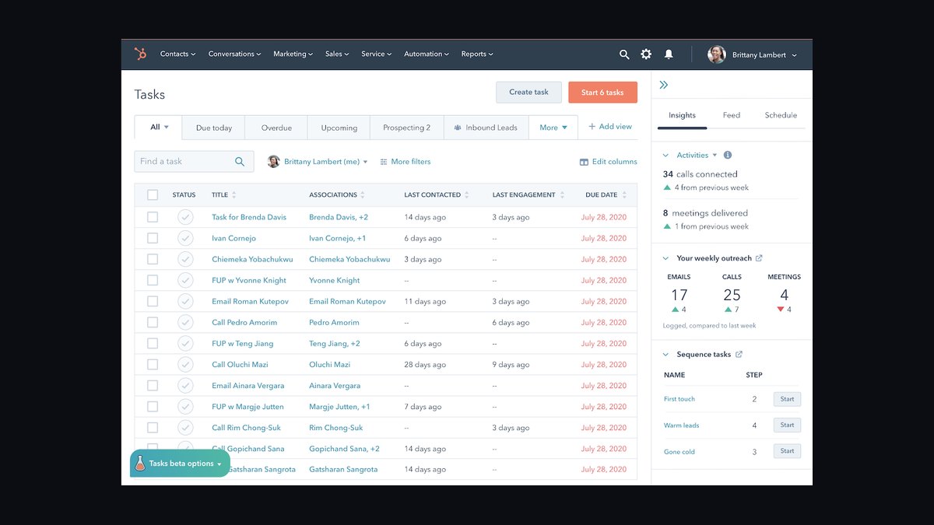The width and height of the screenshot is (934, 525).
Task: Mark Chiemeka Yobachukwu task complete
Action: tap(185, 259)
